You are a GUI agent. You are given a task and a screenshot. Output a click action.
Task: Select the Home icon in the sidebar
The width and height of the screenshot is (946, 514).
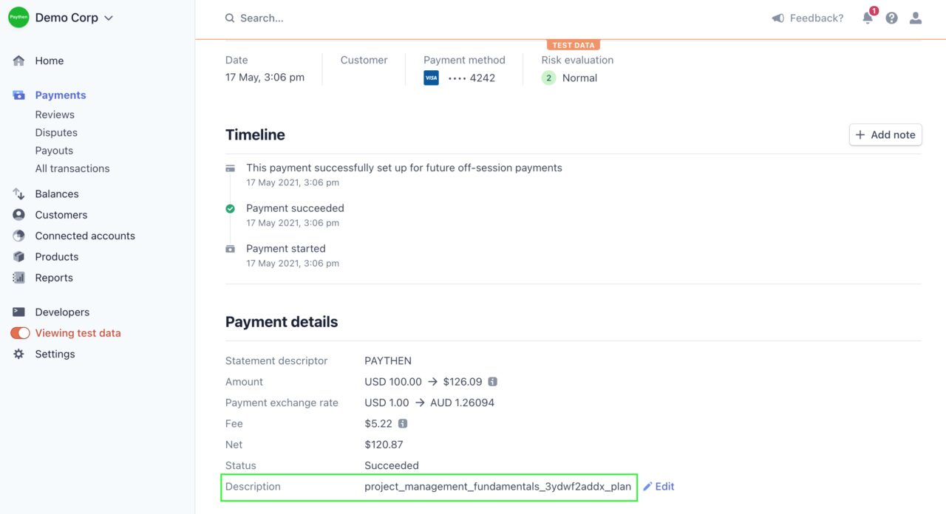click(x=18, y=61)
